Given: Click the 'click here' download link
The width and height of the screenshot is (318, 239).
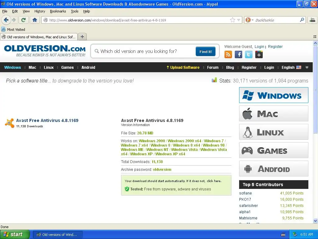Looking at the screenshot, I should tap(214, 181).
